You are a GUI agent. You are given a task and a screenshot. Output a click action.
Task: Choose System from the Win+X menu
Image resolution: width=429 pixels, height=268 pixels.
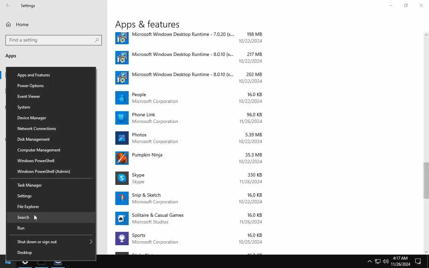click(x=51, y=107)
